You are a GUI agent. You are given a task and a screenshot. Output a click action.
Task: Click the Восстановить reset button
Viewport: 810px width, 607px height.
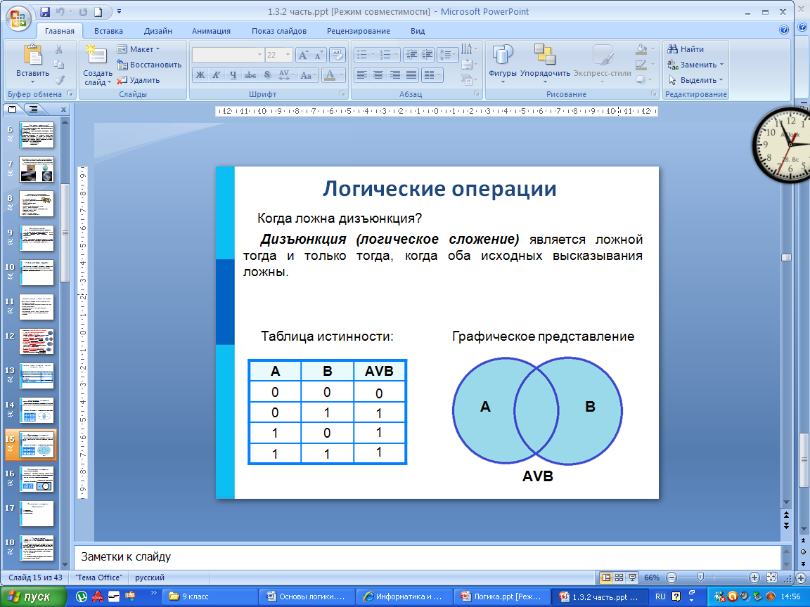coord(150,65)
